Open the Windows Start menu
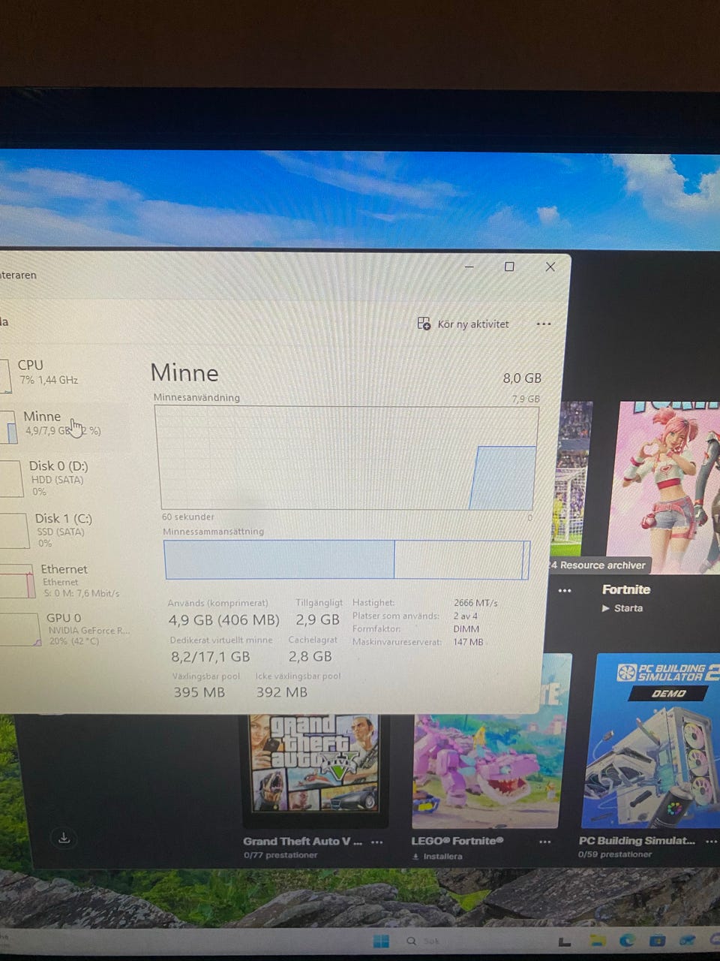 pos(381,941)
